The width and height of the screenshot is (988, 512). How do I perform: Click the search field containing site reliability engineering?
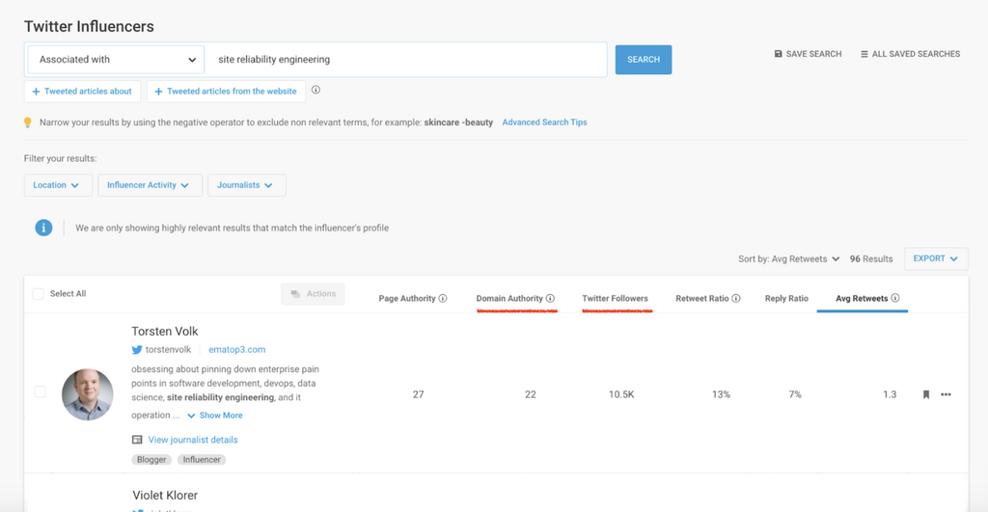405,60
